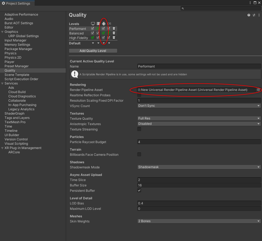This screenshot has width=262, height=241.
Task: Delete the Balanced quality level
Action: click(114, 33)
